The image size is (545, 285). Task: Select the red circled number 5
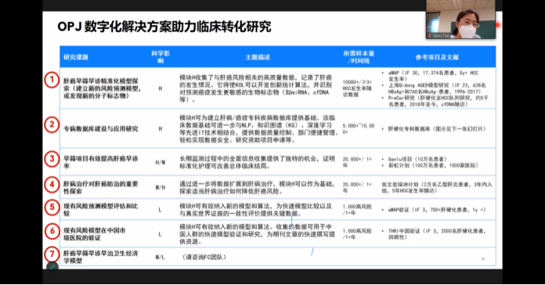pyautogui.click(x=52, y=207)
